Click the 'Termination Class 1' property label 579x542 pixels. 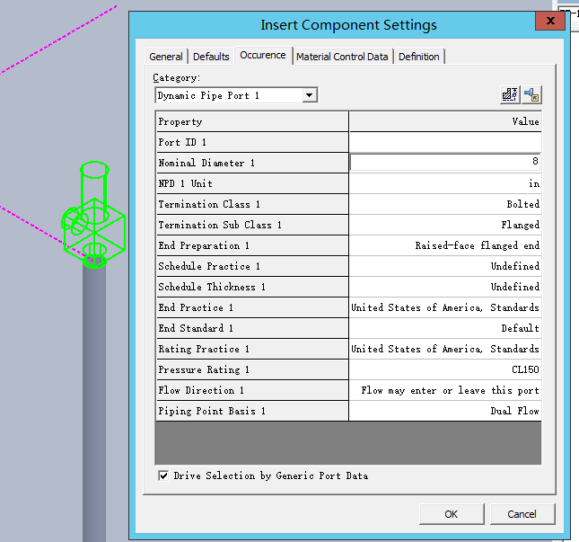point(209,204)
